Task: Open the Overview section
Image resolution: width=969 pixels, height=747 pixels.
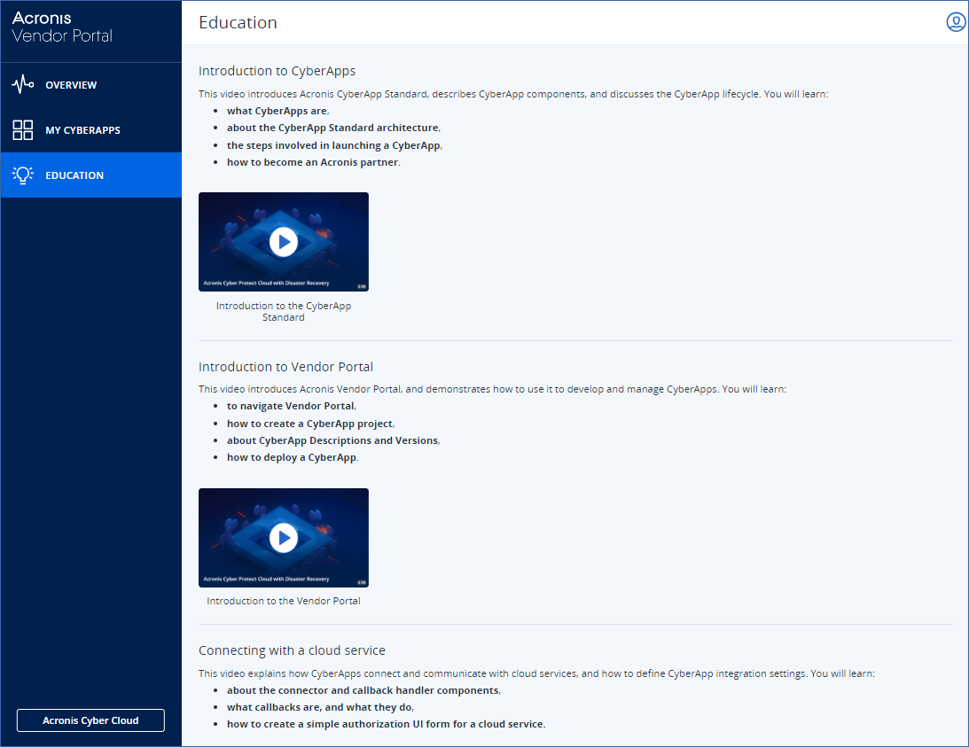Action: 90,85
